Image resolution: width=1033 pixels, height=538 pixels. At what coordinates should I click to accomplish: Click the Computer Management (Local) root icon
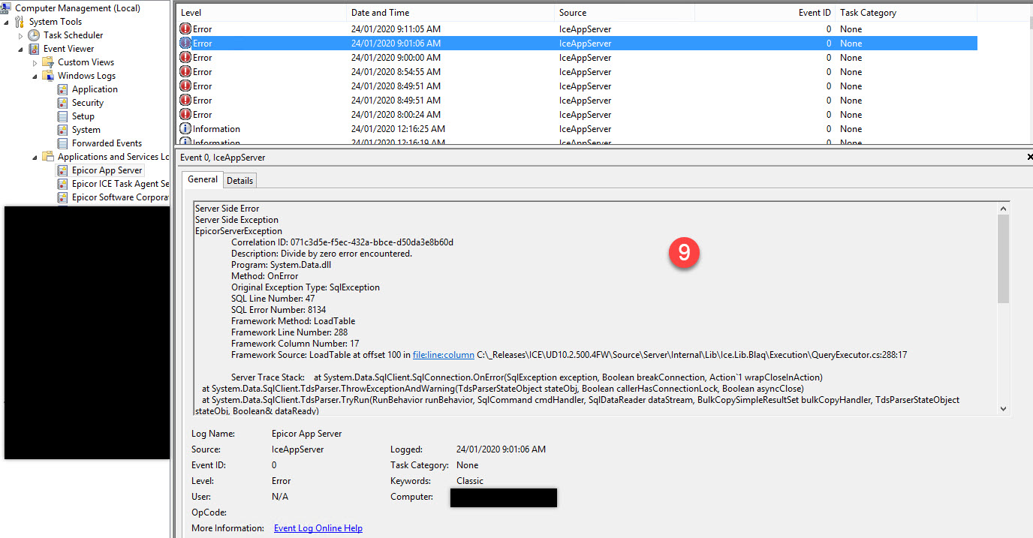[x=6, y=8]
